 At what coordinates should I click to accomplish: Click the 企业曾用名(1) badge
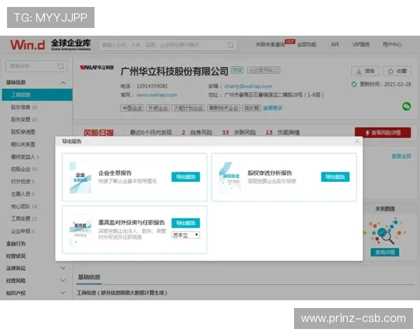point(264,70)
